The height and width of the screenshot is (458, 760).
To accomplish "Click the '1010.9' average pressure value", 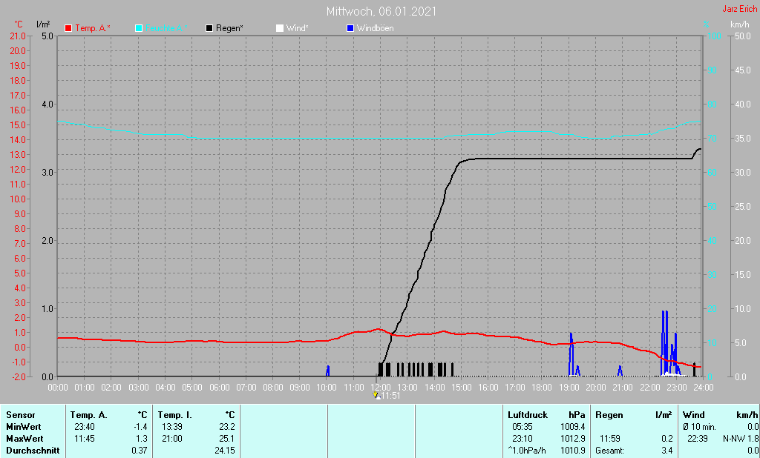I will click(572, 451).
